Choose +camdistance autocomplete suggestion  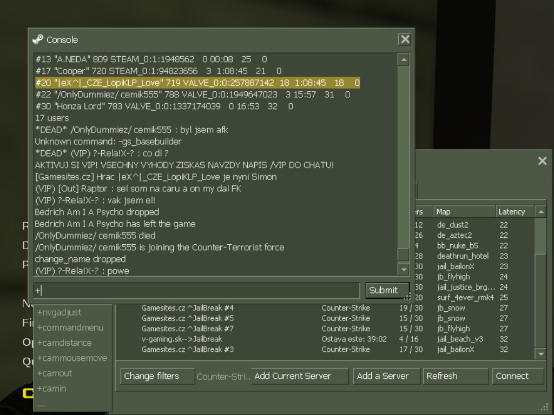click(x=64, y=343)
